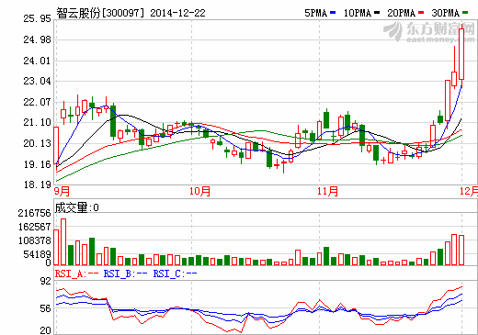Select the 11月 timeline marker
478x335 pixels.
(x=327, y=191)
